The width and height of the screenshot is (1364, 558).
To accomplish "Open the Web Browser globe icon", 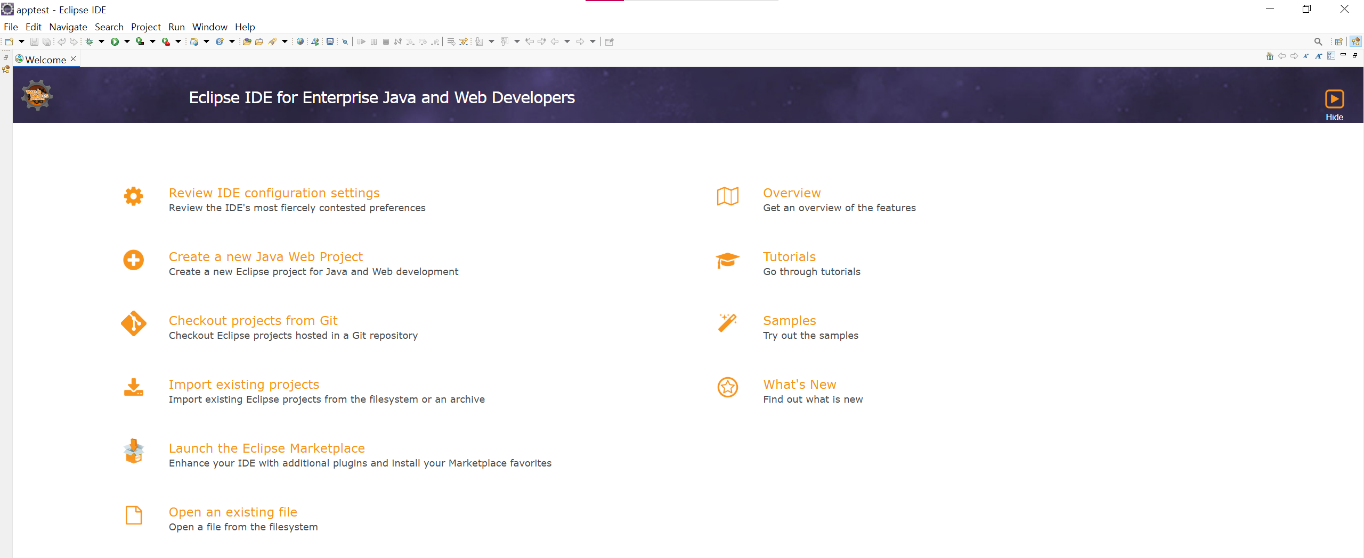I will tap(301, 41).
